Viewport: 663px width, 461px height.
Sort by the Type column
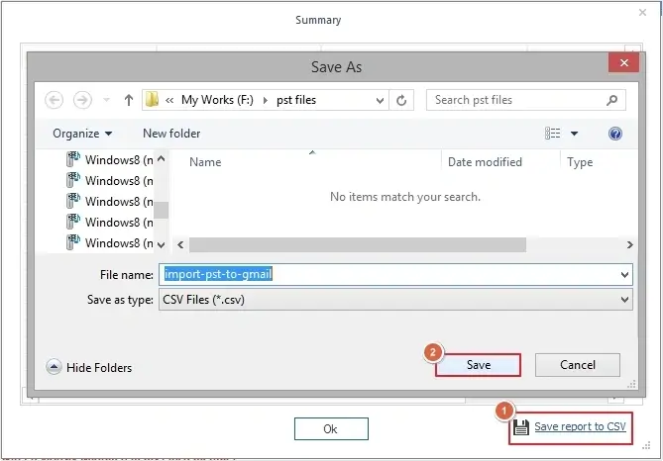point(580,162)
